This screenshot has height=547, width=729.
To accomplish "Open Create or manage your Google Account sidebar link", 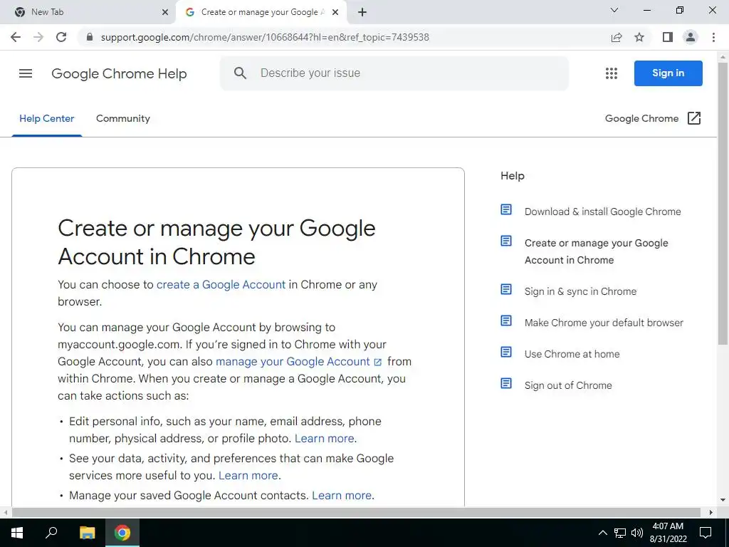I will 596,251.
